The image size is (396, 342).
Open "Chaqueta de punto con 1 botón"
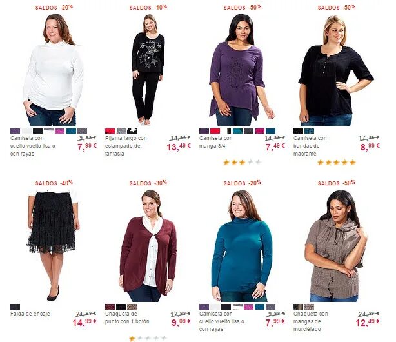(127, 317)
